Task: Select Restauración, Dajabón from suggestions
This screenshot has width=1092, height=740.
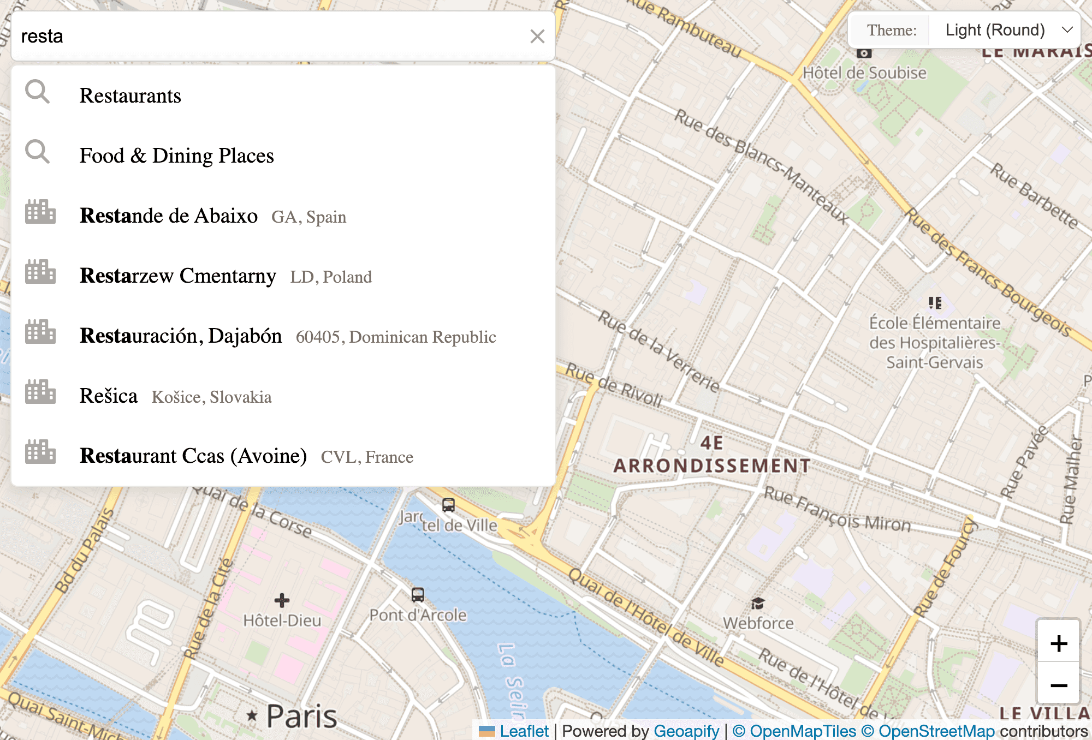Action: 181,336
